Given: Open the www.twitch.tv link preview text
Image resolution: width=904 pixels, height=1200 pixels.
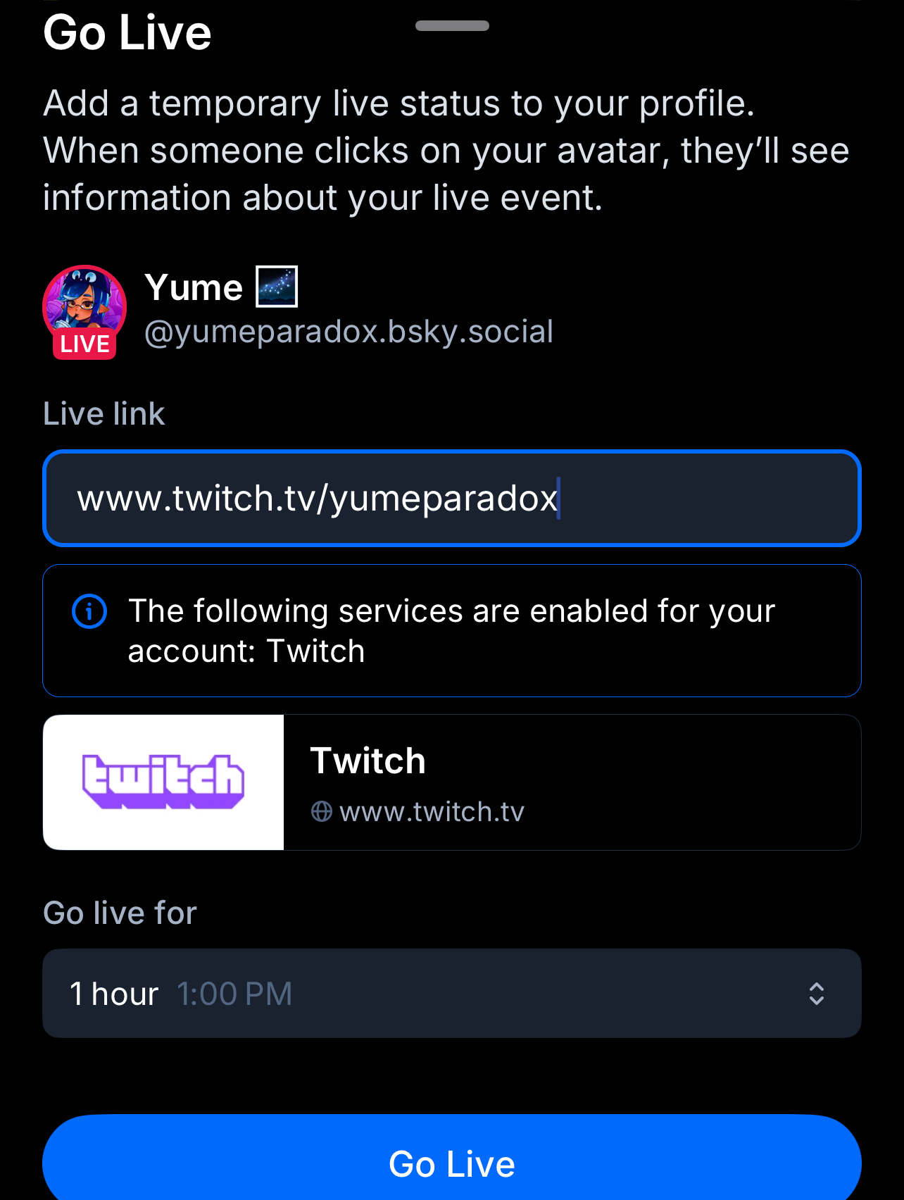Looking at the screenshot, I should click(432, 812).
